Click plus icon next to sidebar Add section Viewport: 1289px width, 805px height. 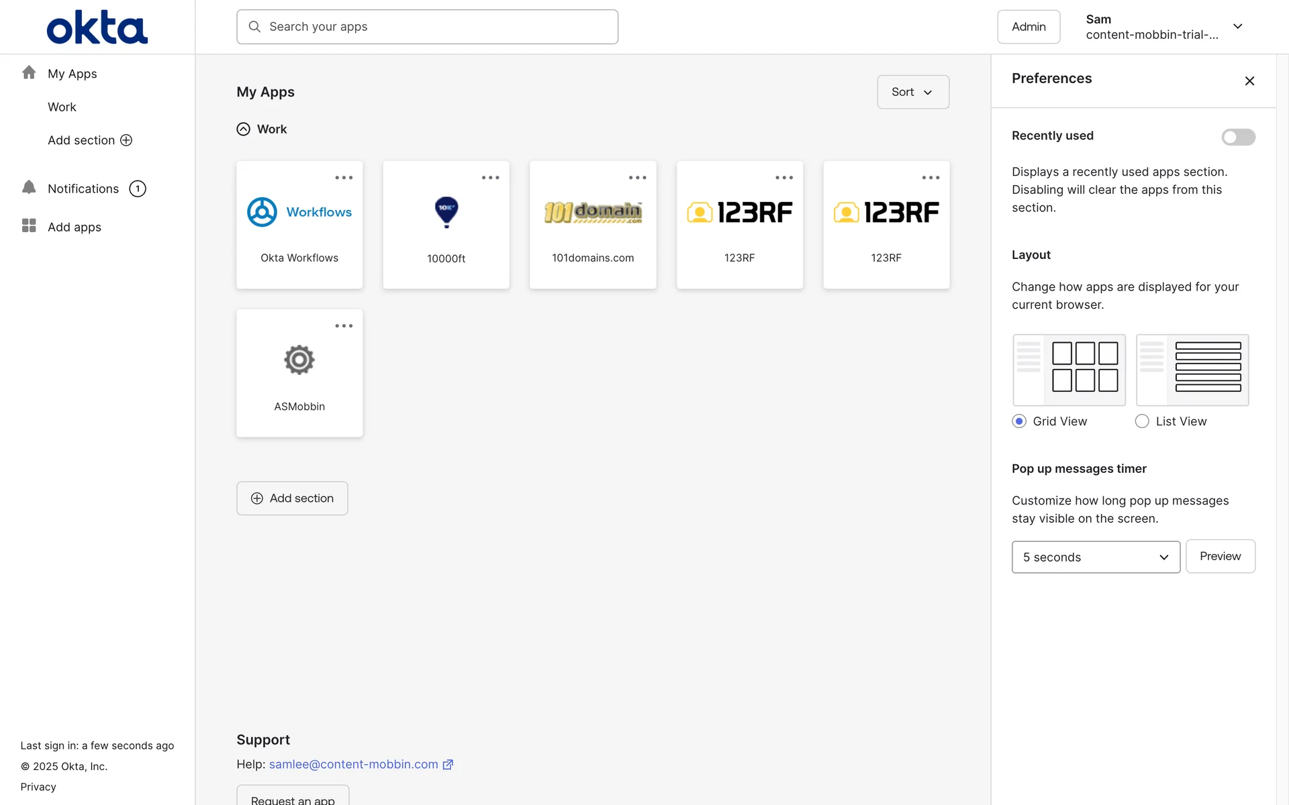[126, 140]
